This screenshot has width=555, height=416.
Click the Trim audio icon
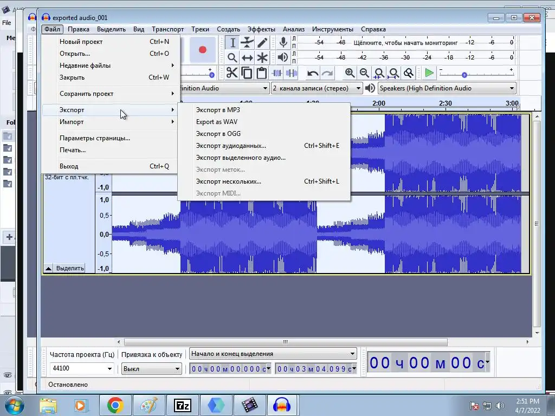[x=277, y=73]
